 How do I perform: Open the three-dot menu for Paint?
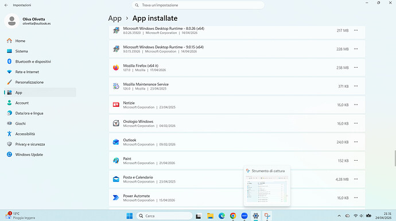click(x=356, y=160)
